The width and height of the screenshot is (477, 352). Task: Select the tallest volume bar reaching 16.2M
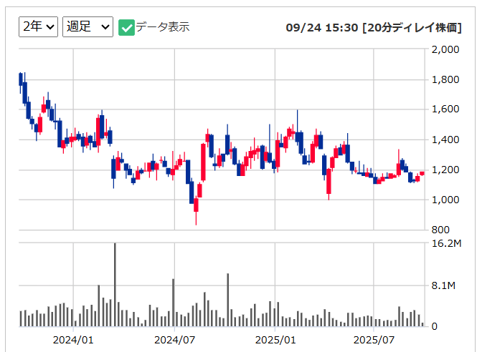(x=115, y=286)
